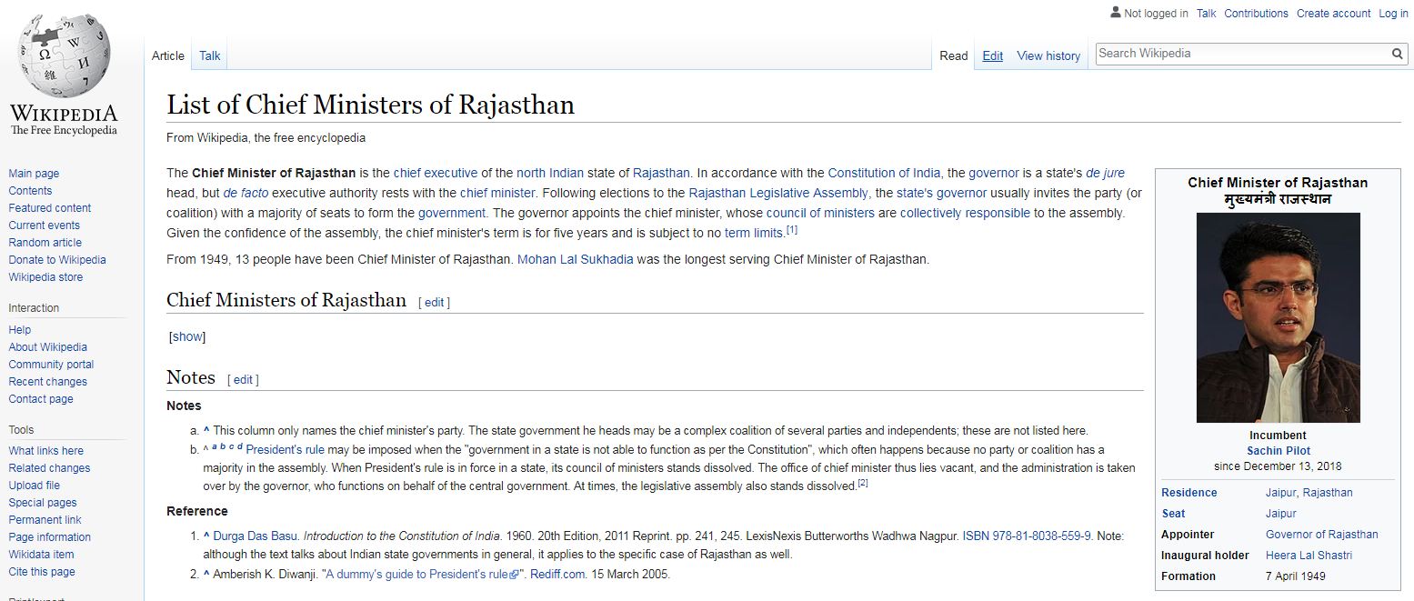Open the Mohan Lal Sukhadia article link
The width and height of the screenshot is (1414, 601).
click(x=575, y=259)
